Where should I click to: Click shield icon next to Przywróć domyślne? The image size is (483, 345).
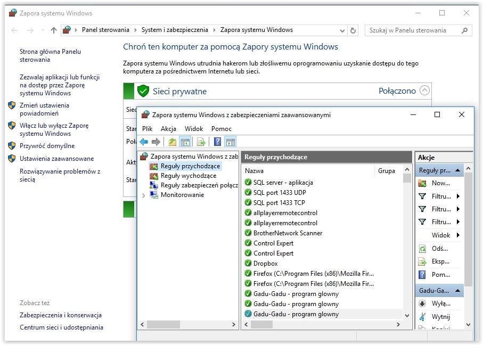(x=12, y=146)
